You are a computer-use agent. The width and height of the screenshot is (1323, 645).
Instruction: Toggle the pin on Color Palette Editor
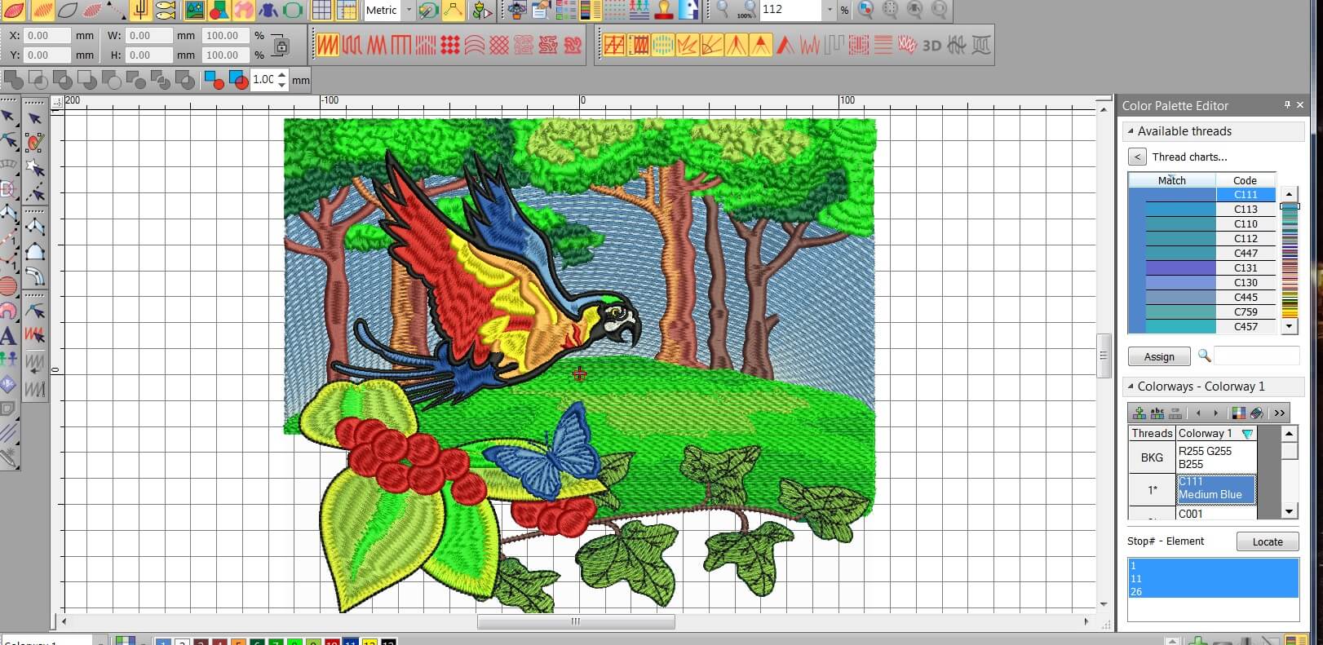[1288, 105]
